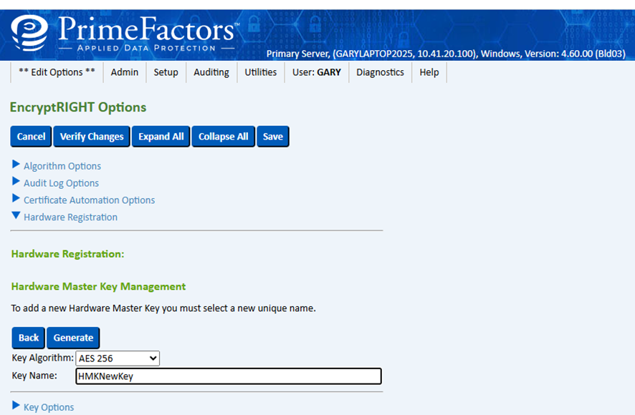This screenshot has width=635, height=415.
Task: Click the Key Name label
Action: [34, 376]
